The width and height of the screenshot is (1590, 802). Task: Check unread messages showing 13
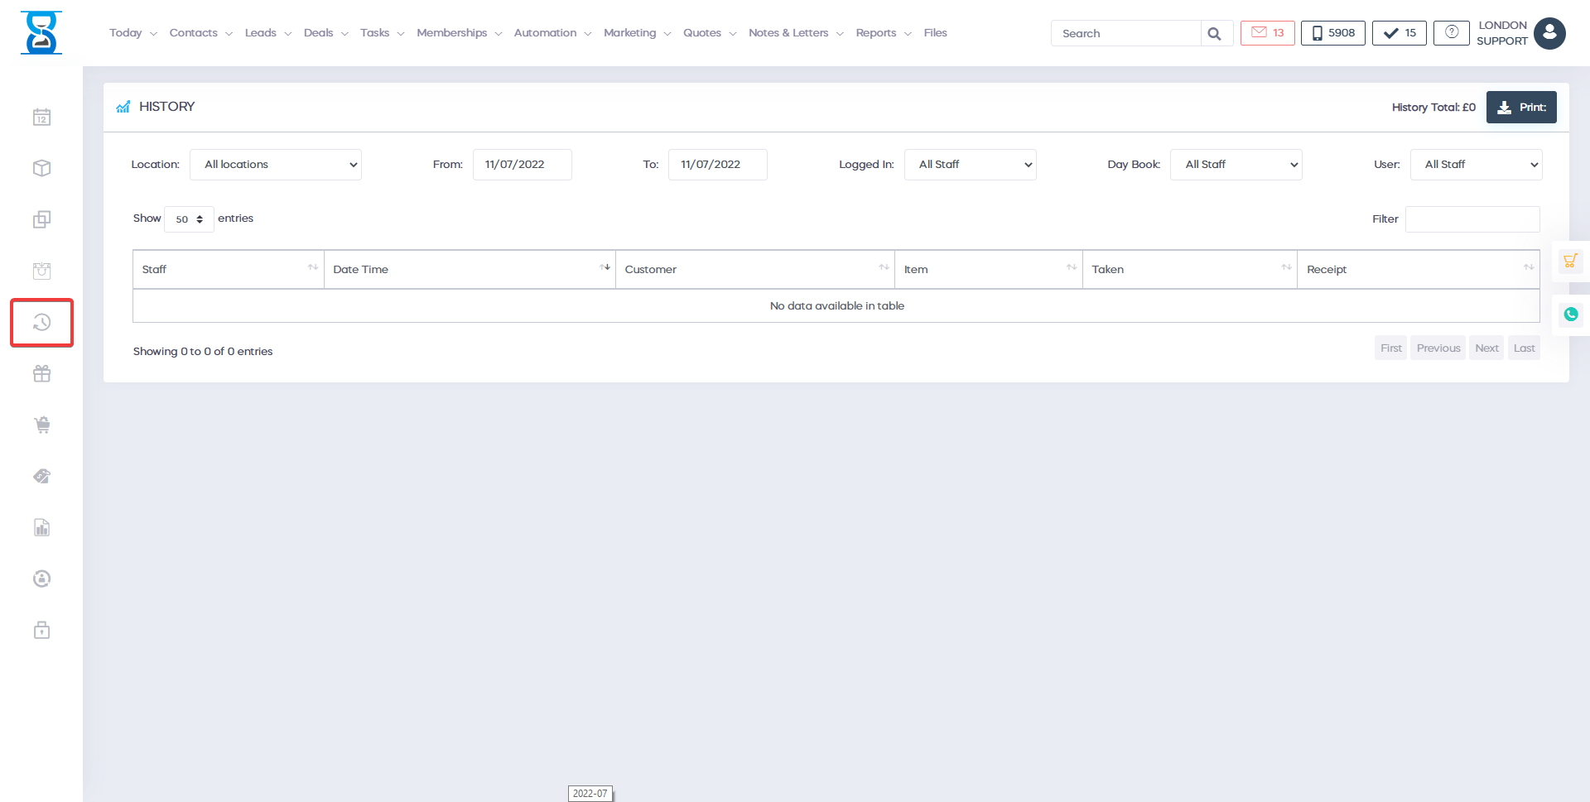click(1267, 32)
